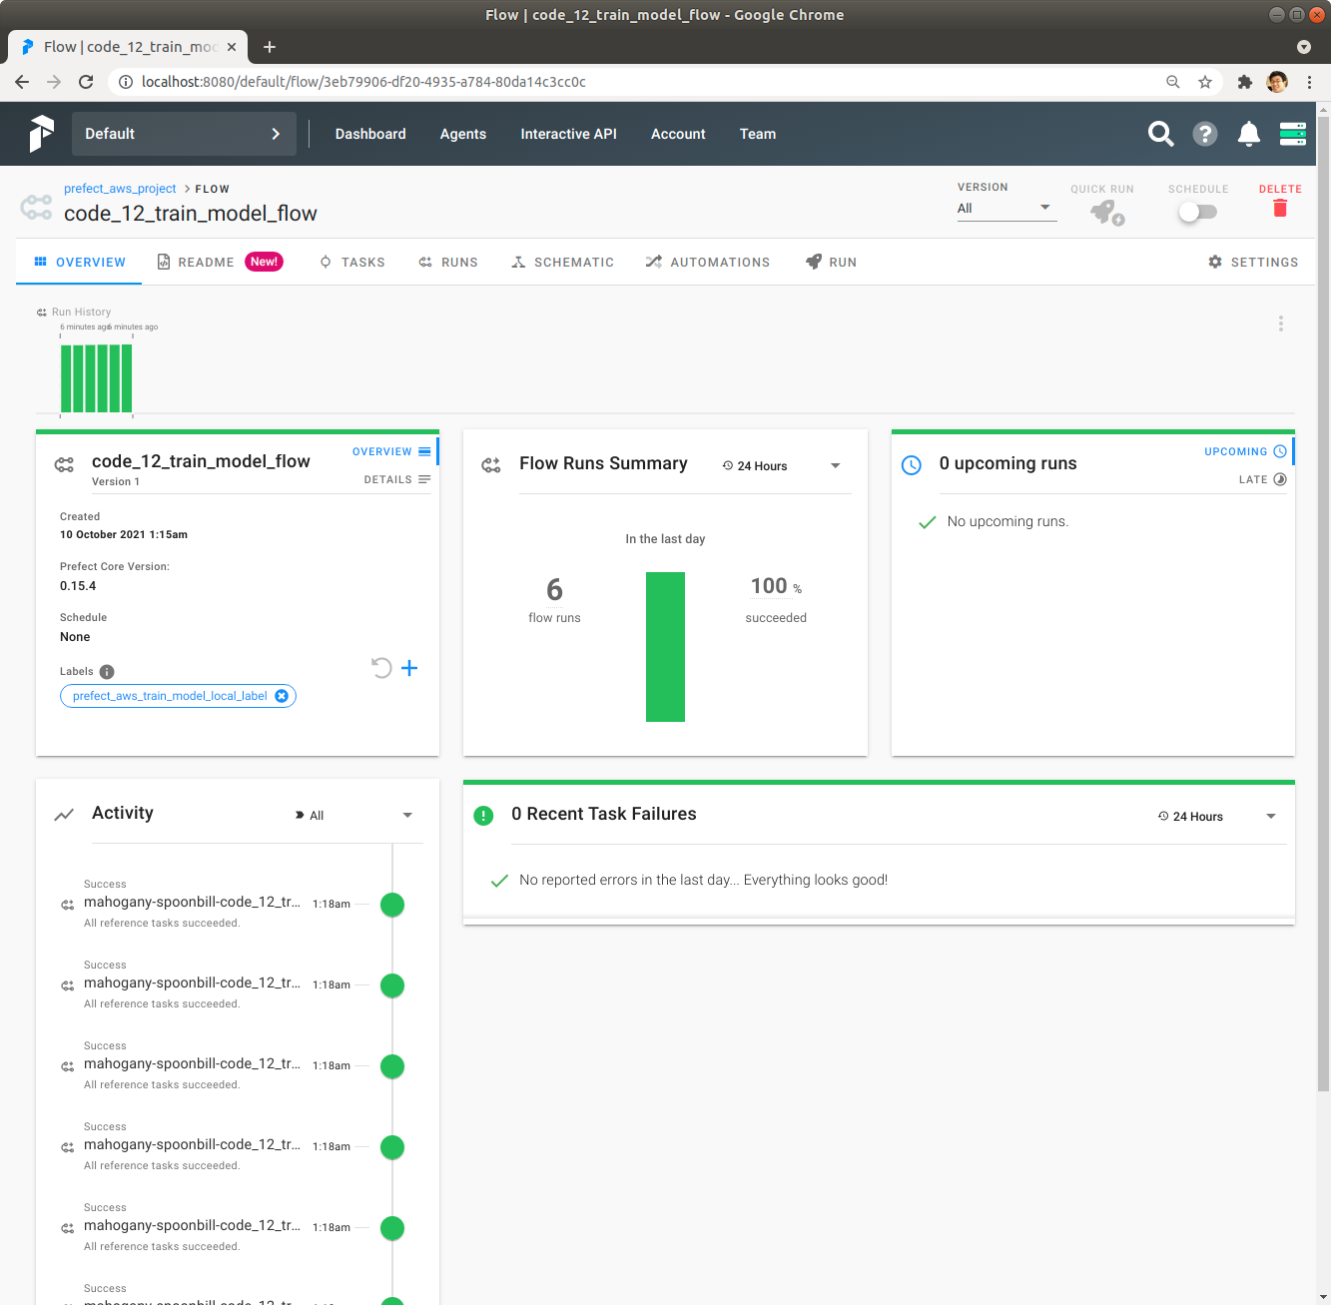Open Agents page in navbar

click(x=463, y=134)
